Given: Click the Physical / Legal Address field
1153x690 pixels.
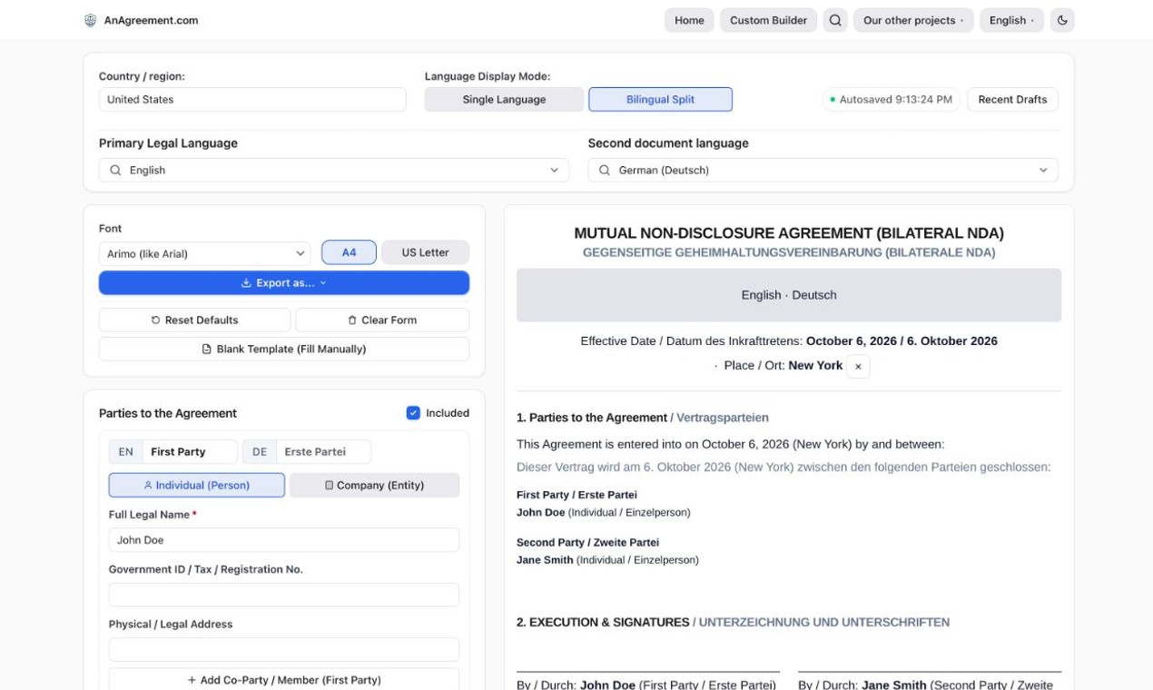Looking at the screenshot, I should point(284,649).
